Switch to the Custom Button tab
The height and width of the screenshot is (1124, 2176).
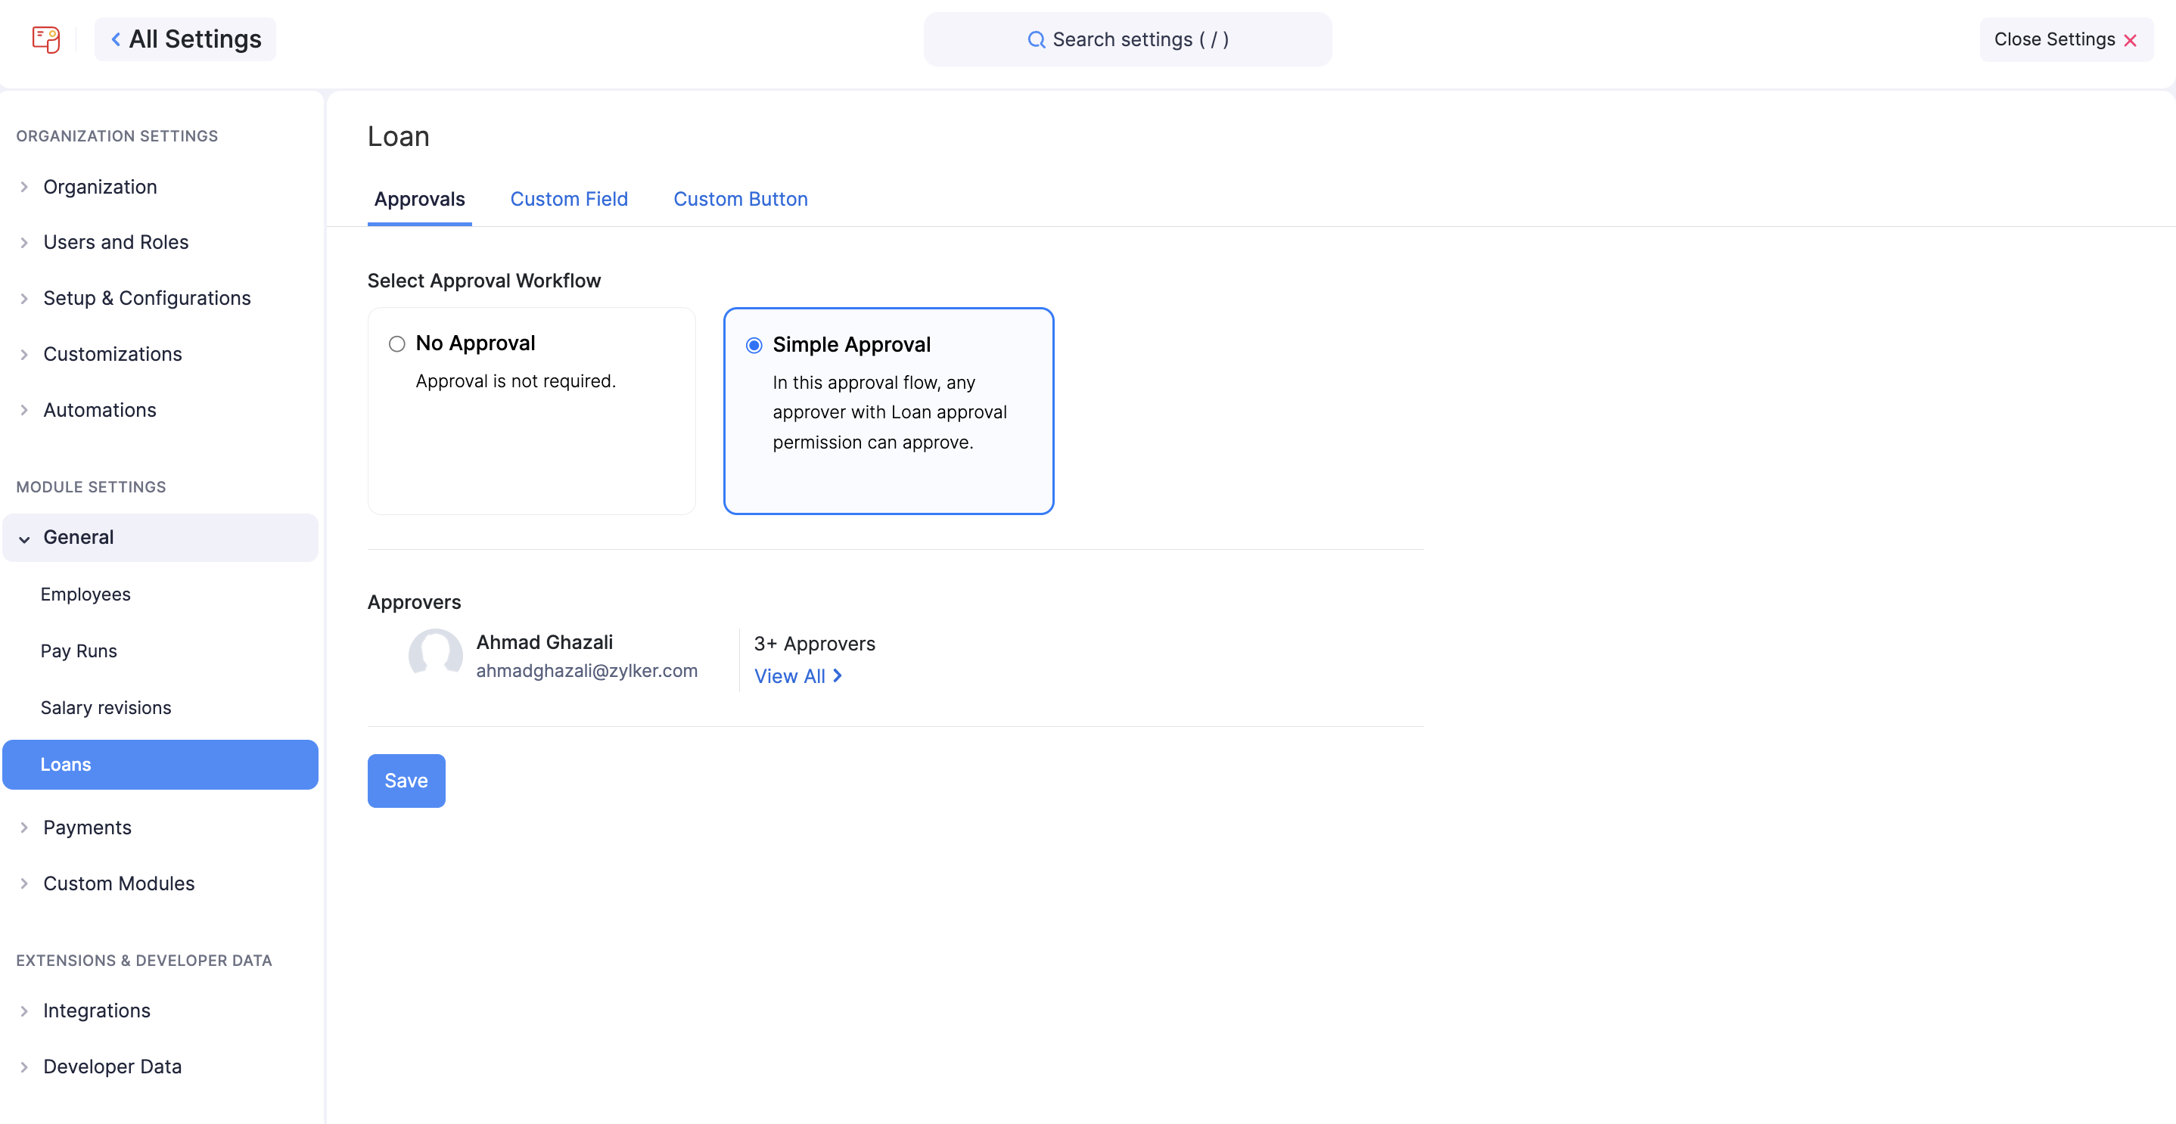(x=740, y=199)
